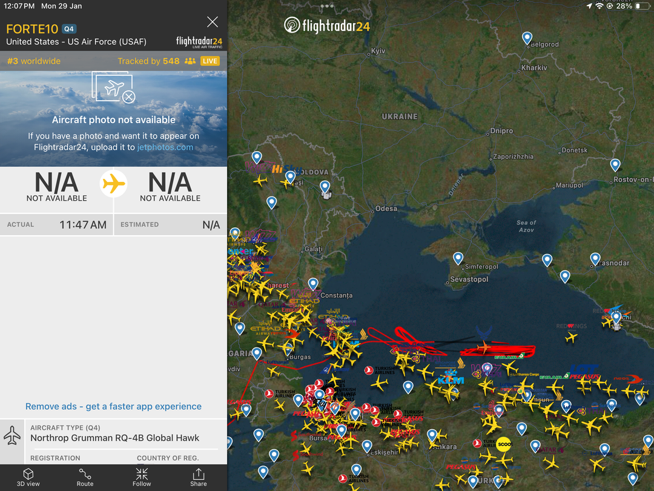The width and height of the screenshot is (654, 491).
Task: Tap the Odesa city label
Action: click(x=386, y=209)
